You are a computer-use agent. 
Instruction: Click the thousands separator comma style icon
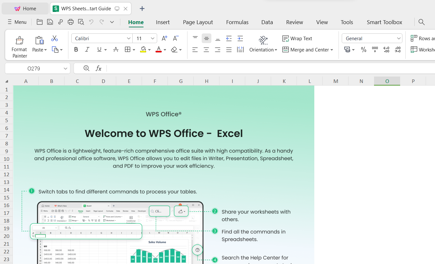click(375, 50)
